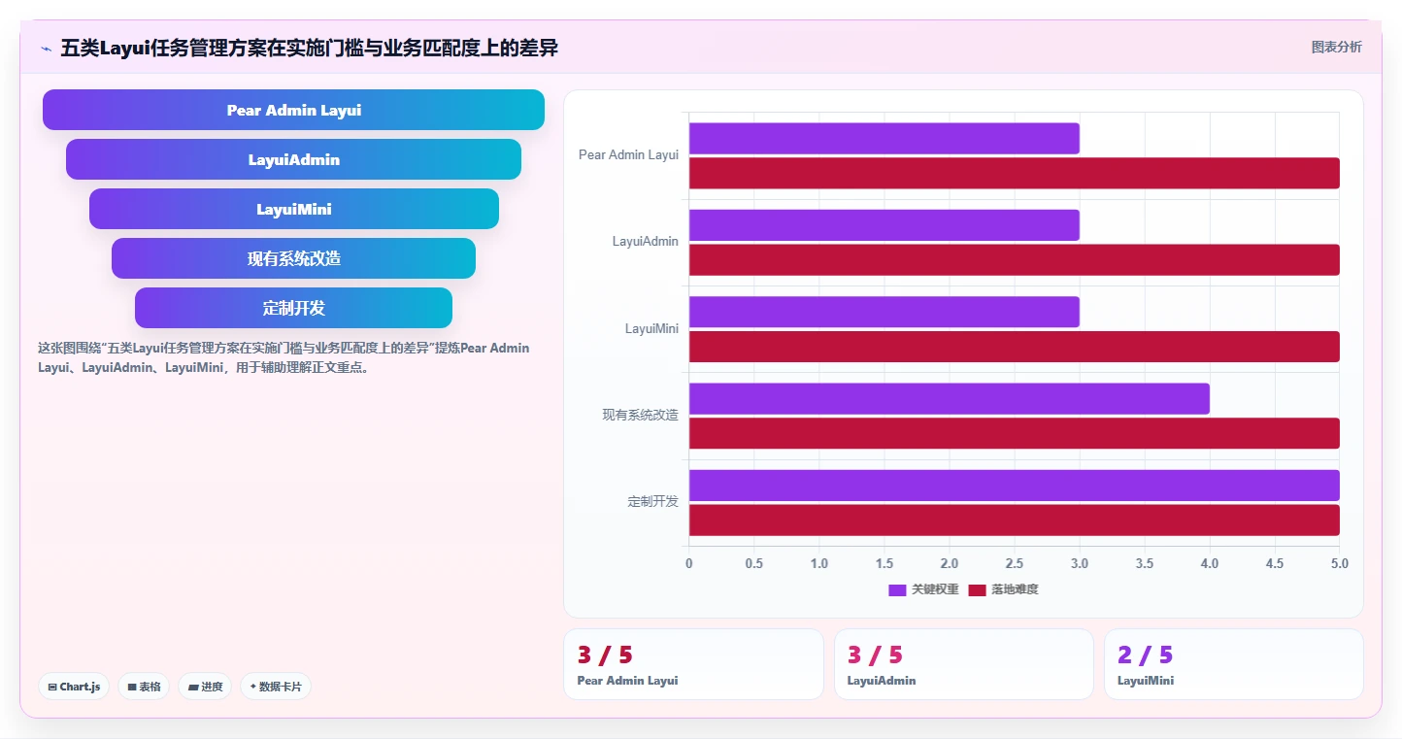Click the description paragraph under the funnel
Viewport: 1402px width, 739px height.
(284, 357)
